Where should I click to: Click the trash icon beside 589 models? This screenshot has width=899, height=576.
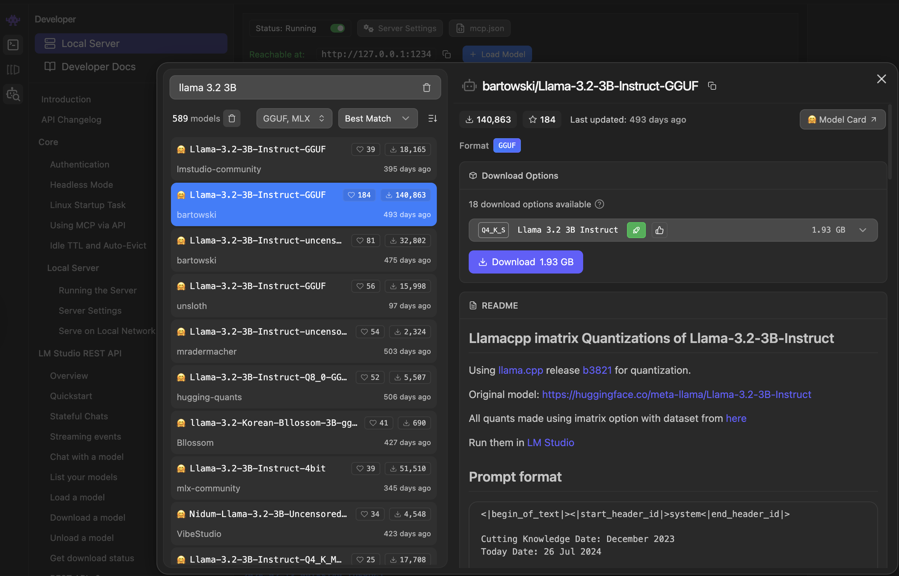tap(231, 119)
